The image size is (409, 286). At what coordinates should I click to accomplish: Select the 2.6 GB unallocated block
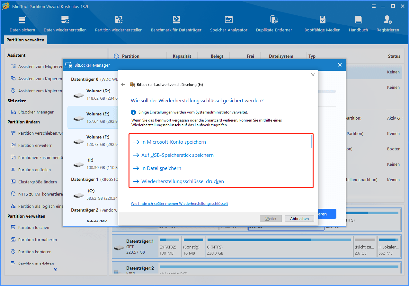(364, 247)
